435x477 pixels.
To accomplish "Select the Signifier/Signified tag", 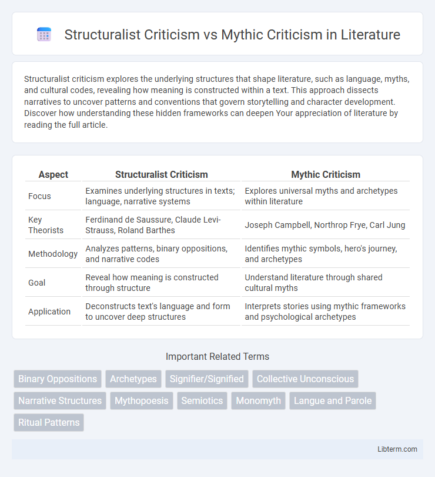I will (x=207, y=379).
